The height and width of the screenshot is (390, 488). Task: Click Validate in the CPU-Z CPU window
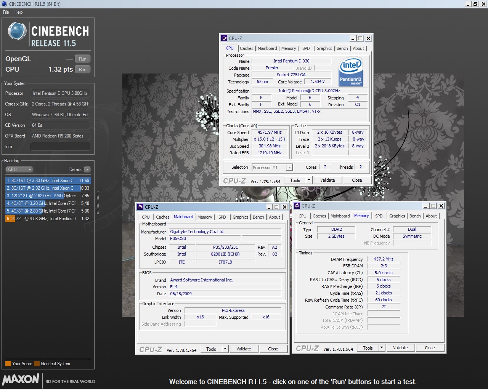(327, 180)
